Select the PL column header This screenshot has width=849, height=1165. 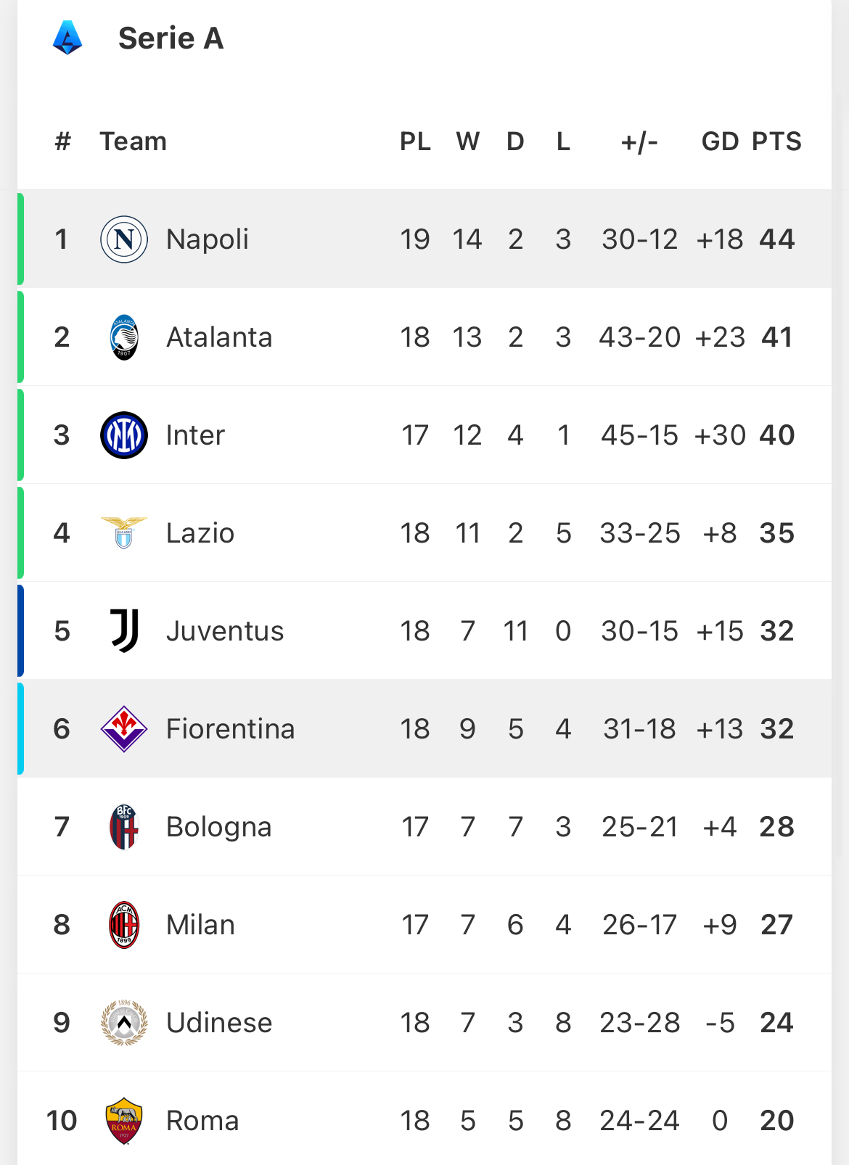pyautogui.click(x=415, y=141)
